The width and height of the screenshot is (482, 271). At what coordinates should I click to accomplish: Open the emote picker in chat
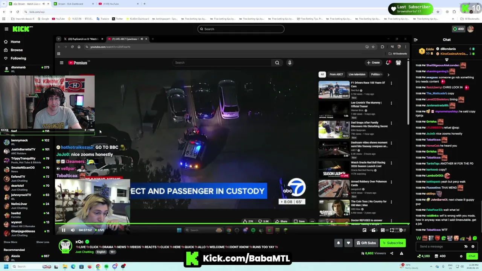(473, 247)
